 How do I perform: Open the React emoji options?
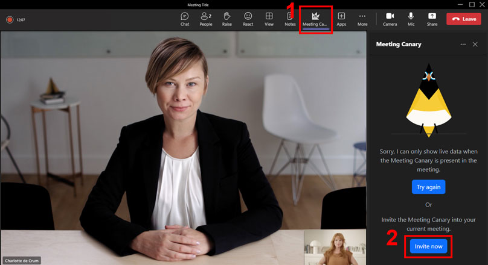[x=248, y=19]
